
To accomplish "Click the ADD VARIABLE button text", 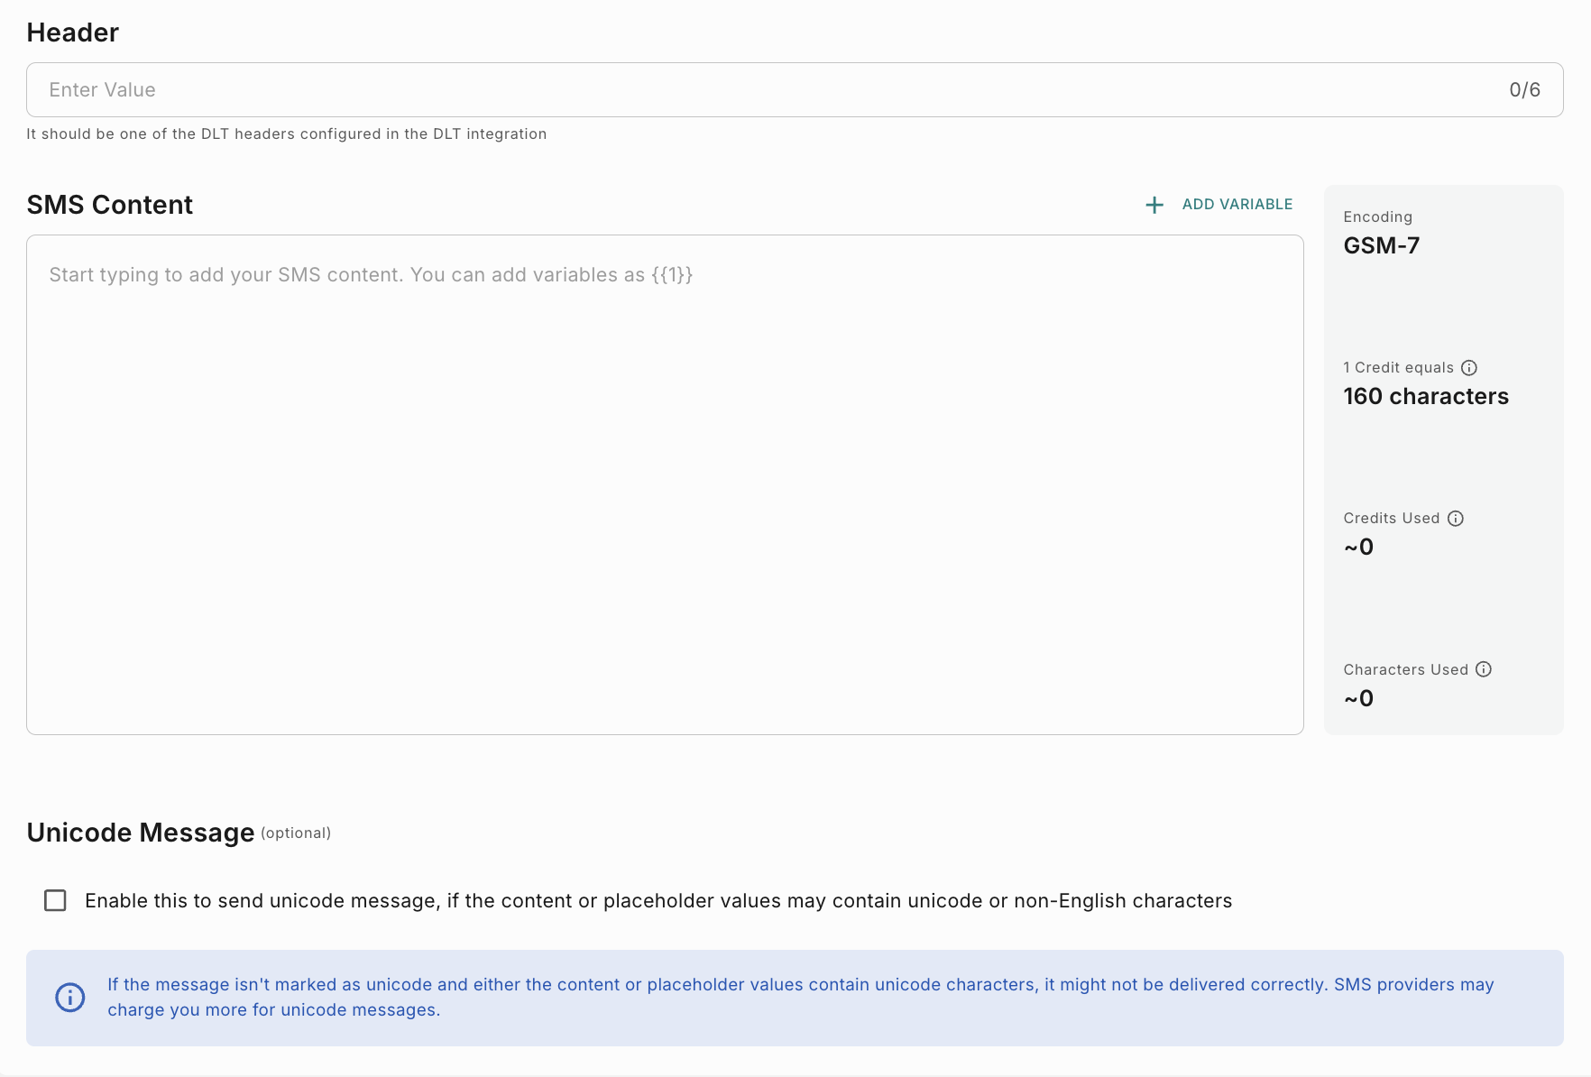I will point(1237,205).
